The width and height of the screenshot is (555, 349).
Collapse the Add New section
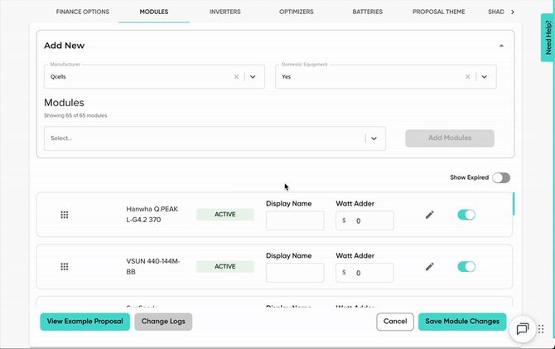tap(500, 46)
